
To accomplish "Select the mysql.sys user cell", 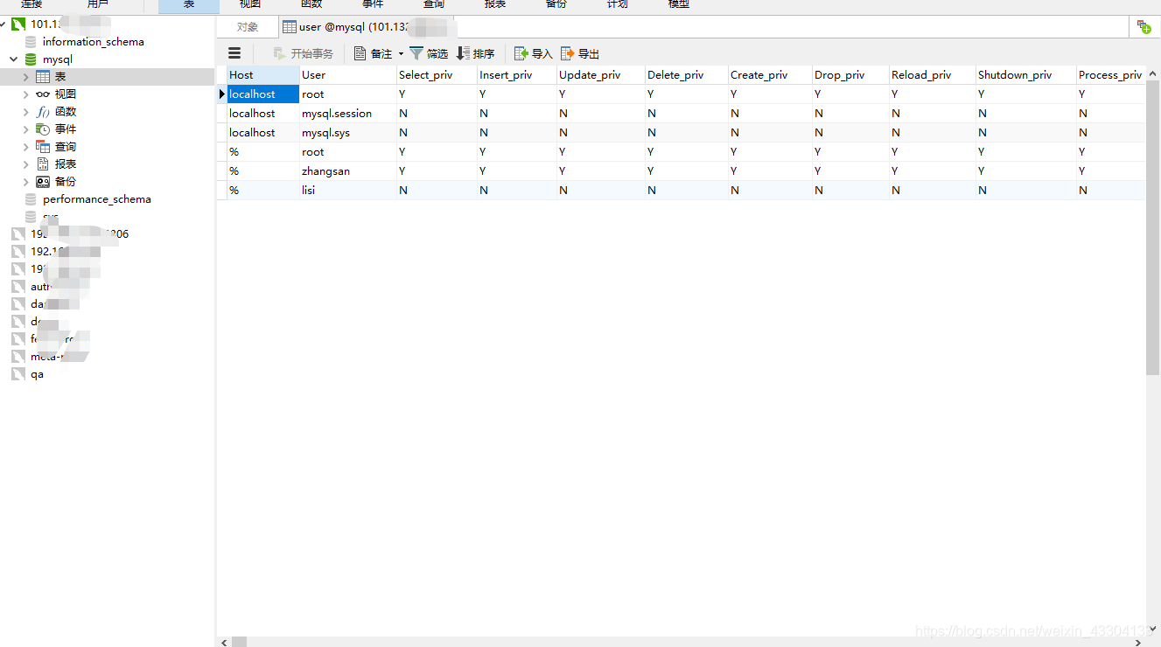I will (x=348, y=133).
